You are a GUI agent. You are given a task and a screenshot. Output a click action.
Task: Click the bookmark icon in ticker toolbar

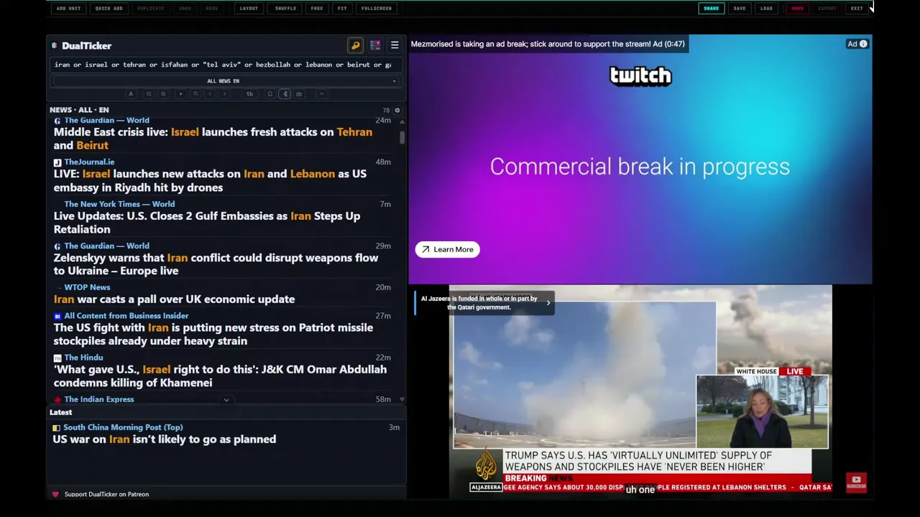pyautogui.click(x=270, y=94)
